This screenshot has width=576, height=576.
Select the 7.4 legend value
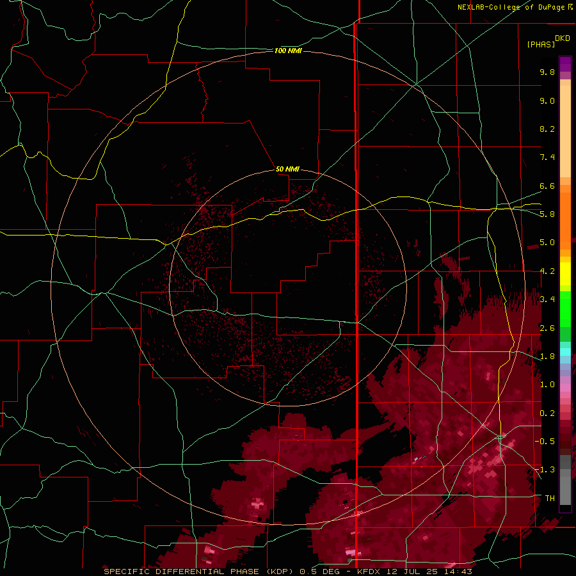[547, 157]
